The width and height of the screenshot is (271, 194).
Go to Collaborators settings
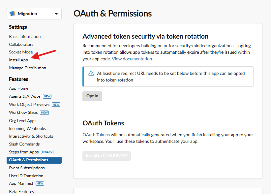tap(21, 45)
